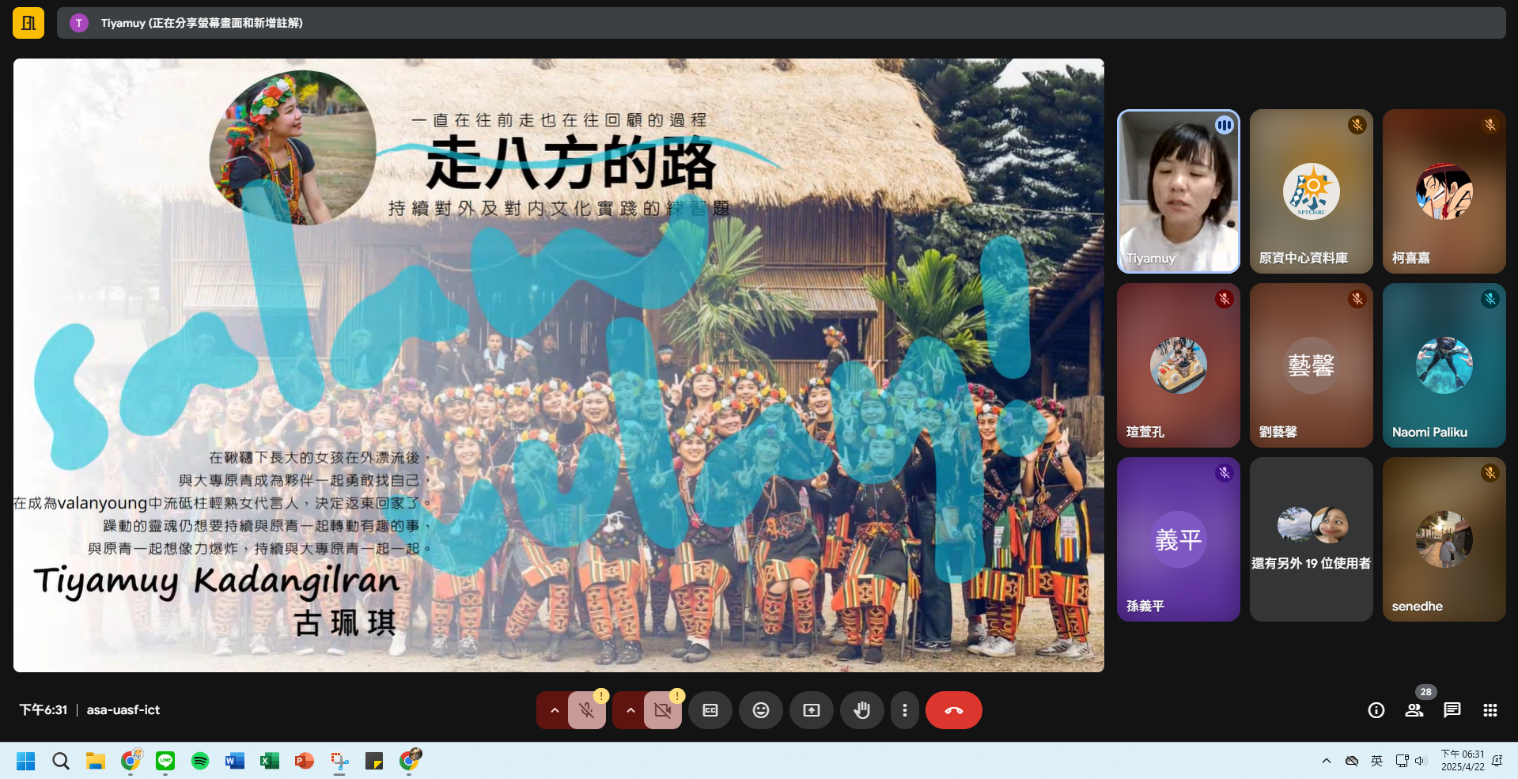Open Sticky Notes from taskbar
Image resolution: width=1518 pixels, height=779 pixels.
click(x=374, y=761)
